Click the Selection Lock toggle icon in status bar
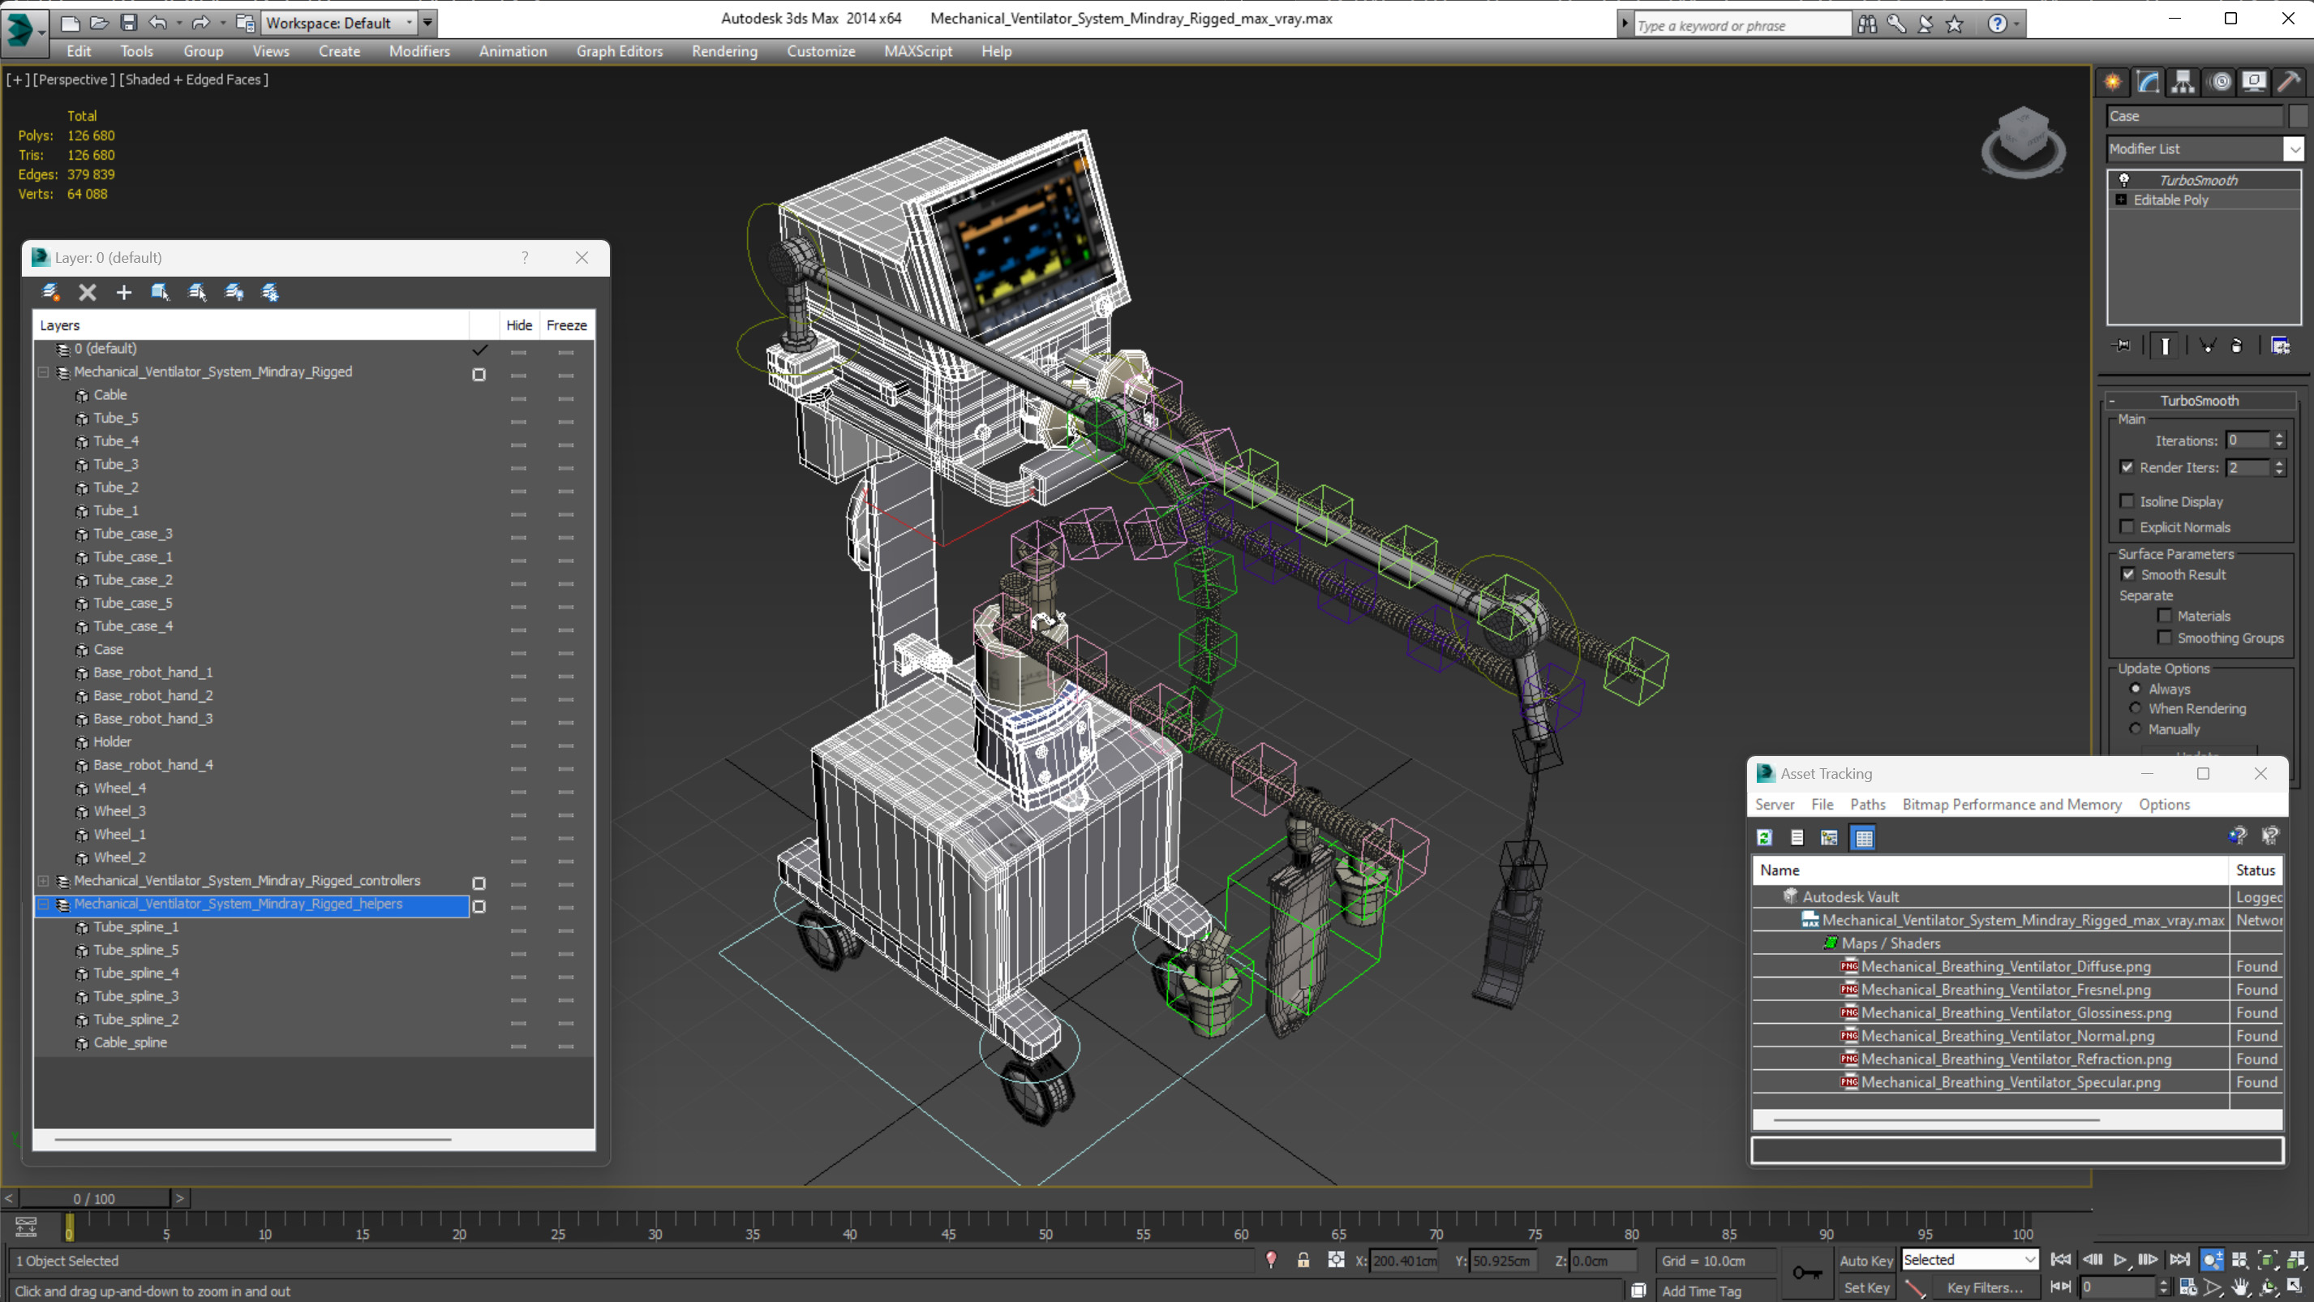Viewport: 2314px width, 1302px height. point(1303,1260)
